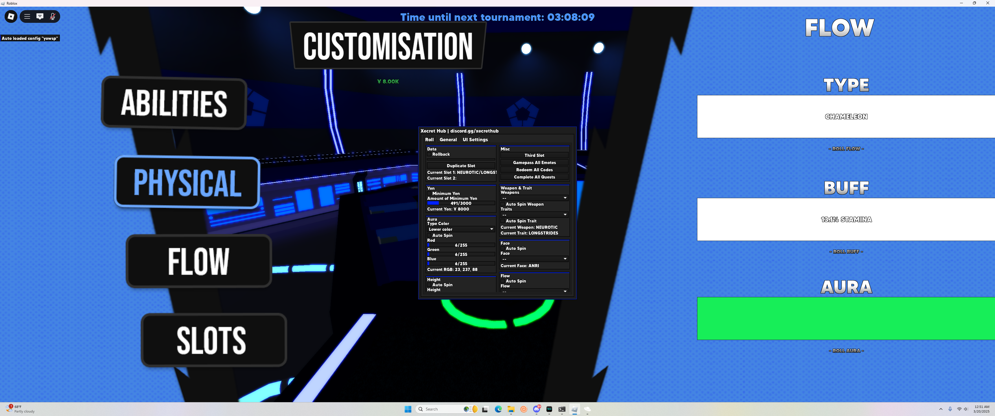Enable the Minimum Yen checkbox
The width and height of the screenshot is (995, 416).
(x=429, y=194)
